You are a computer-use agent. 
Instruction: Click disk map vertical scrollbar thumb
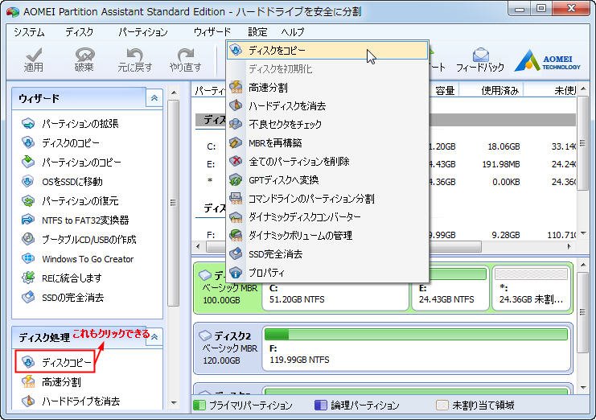coord(582,312)
